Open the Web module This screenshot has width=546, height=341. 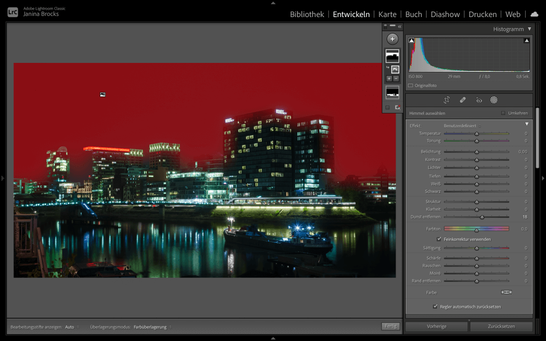(512, 14)
